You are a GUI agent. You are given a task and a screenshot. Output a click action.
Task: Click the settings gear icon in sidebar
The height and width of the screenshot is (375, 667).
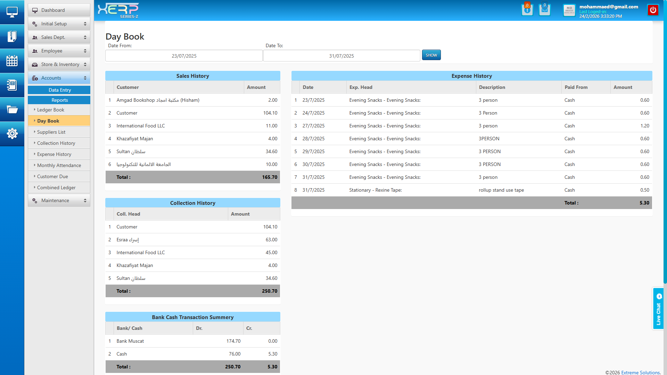12,133
